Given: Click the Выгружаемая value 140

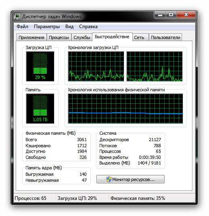Looking at the screenshot, I should (83, 174).
